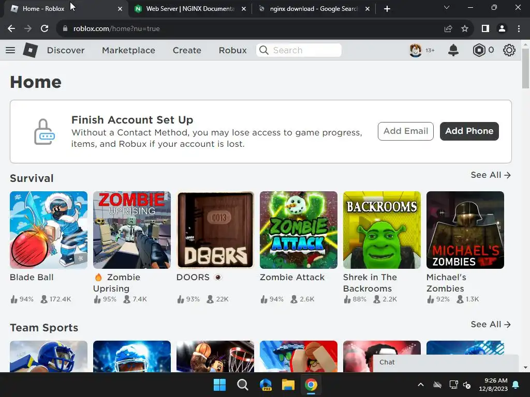Open the Zombie Attack title link
The image size is (530, 397).
click(x=292, y=277)
